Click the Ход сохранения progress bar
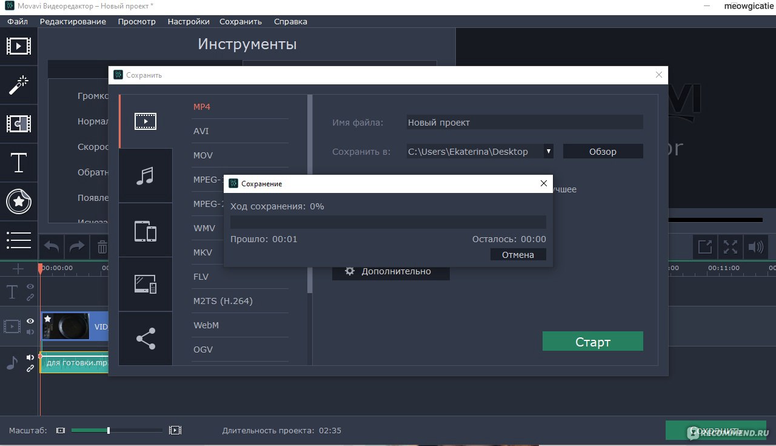Screen dimensions: 776x446 click(x=388, y=222)
